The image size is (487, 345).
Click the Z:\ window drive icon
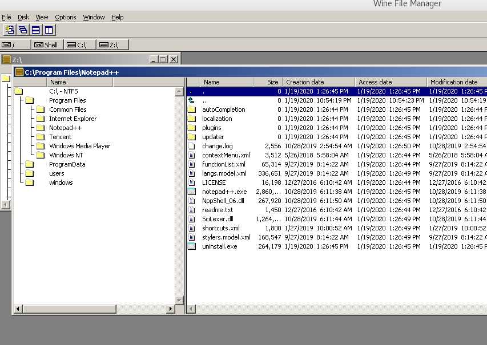[6, 59]
